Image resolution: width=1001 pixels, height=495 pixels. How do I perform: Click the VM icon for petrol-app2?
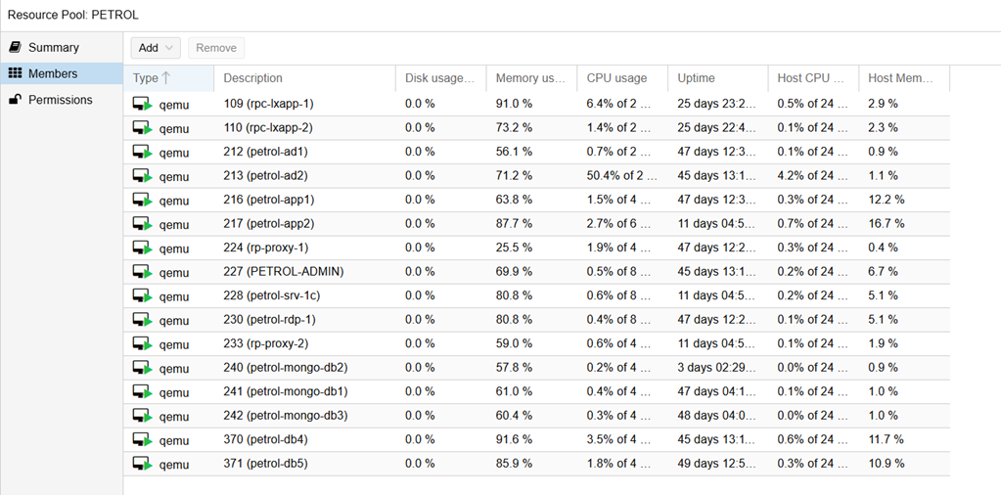(143, 224)
